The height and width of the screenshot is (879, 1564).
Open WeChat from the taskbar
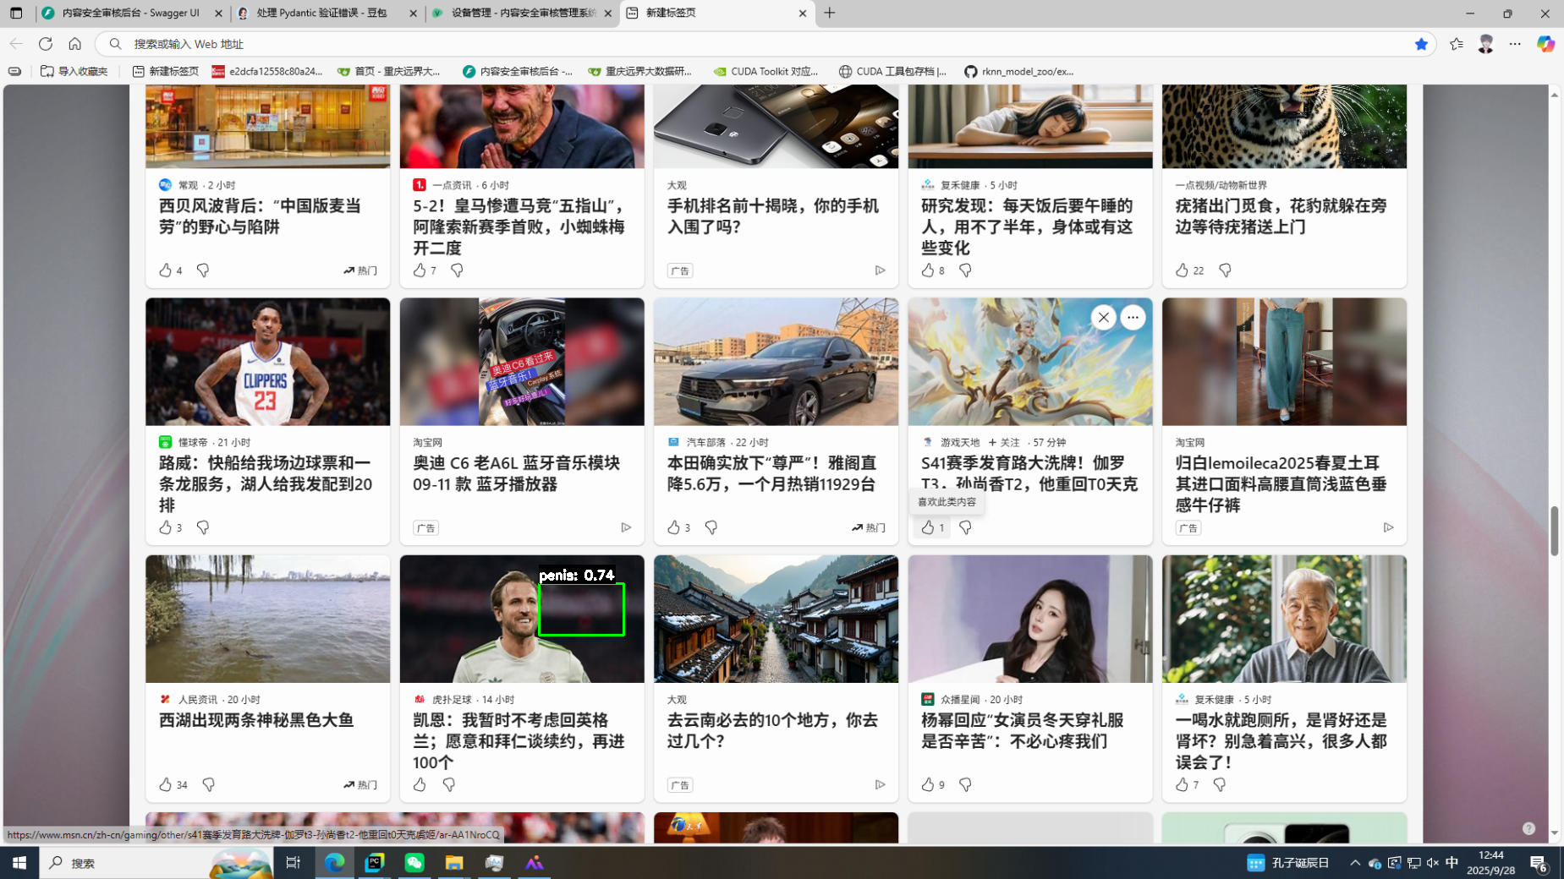(x=414, y=863)
